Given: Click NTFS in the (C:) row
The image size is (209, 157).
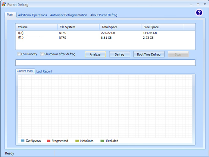Looking at the screenshot, I should coord(63,33).
